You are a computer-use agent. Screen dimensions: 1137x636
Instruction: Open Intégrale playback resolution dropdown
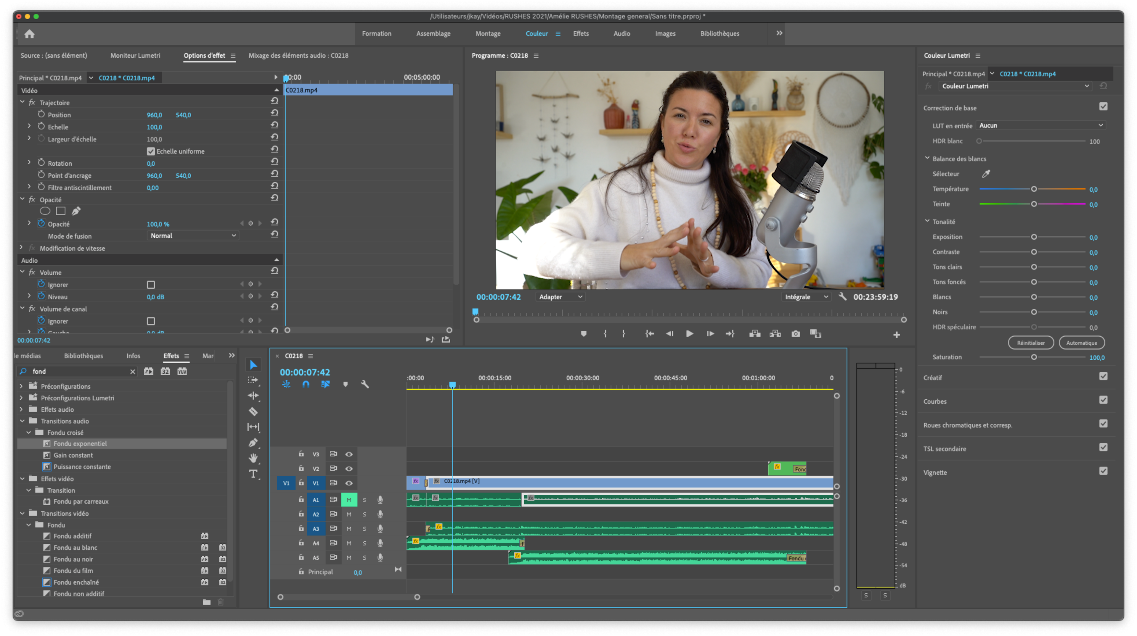(x=806, y=297)
